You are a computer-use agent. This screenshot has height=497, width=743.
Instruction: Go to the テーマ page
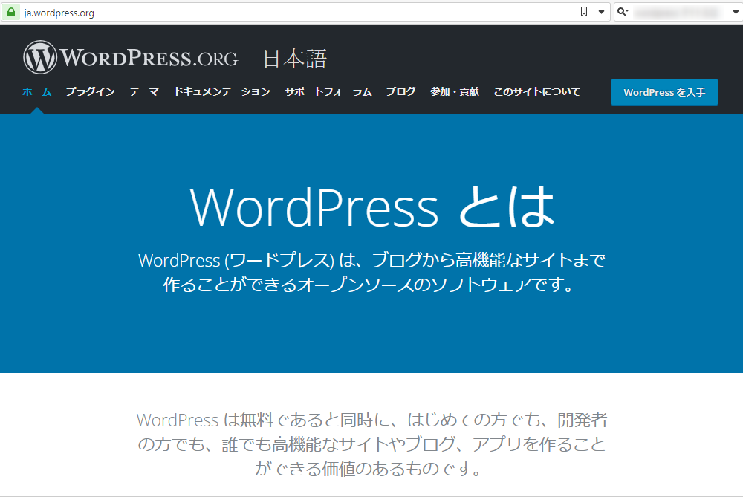(144, 92)
